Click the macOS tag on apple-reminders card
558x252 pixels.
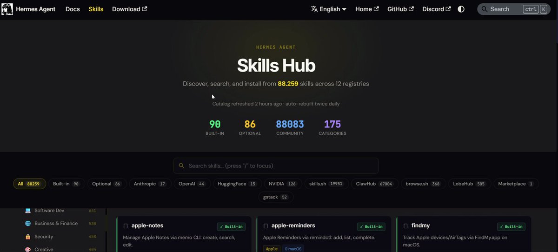coord(292,249)
